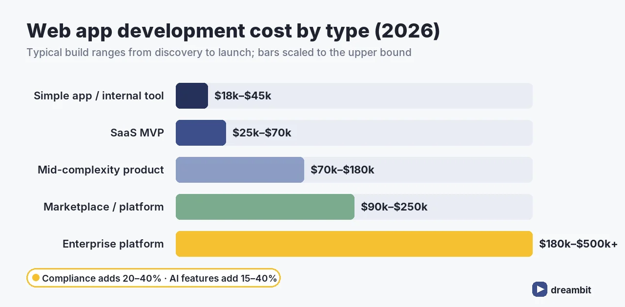Viewport: 625px width, 307px height.
Task: Click the dreambit play logo icon
Action: (x=540, y=289)
